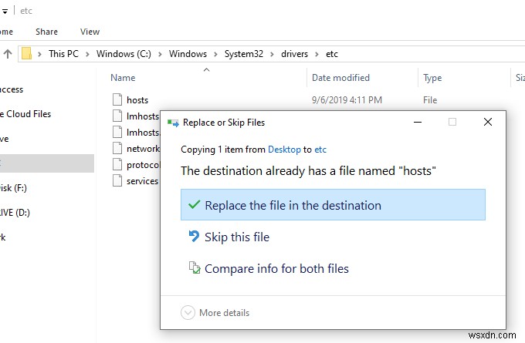
Task: Select the hosts file name
Action: point(137,99)
